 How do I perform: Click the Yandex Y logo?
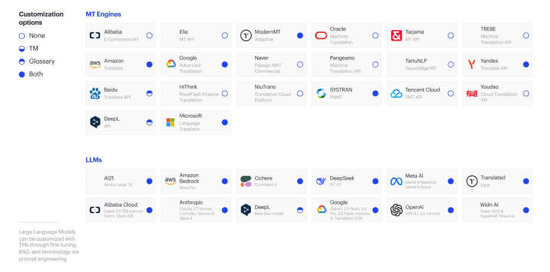(x=472, y=65)
